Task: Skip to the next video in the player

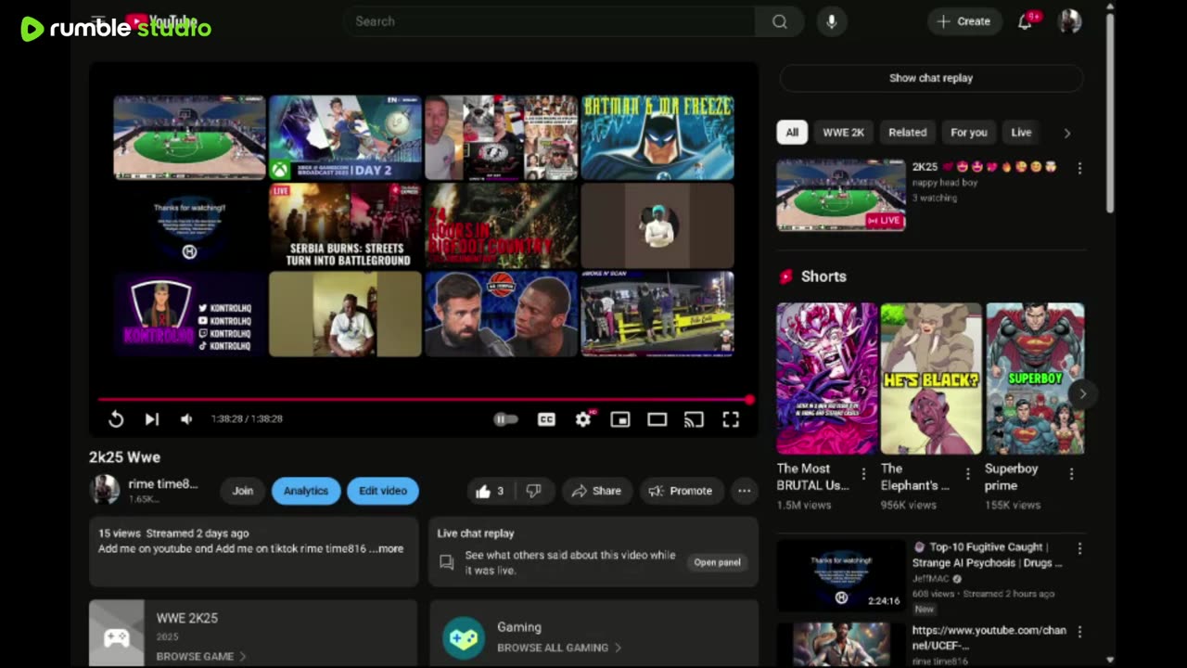Action: [152, 419]
